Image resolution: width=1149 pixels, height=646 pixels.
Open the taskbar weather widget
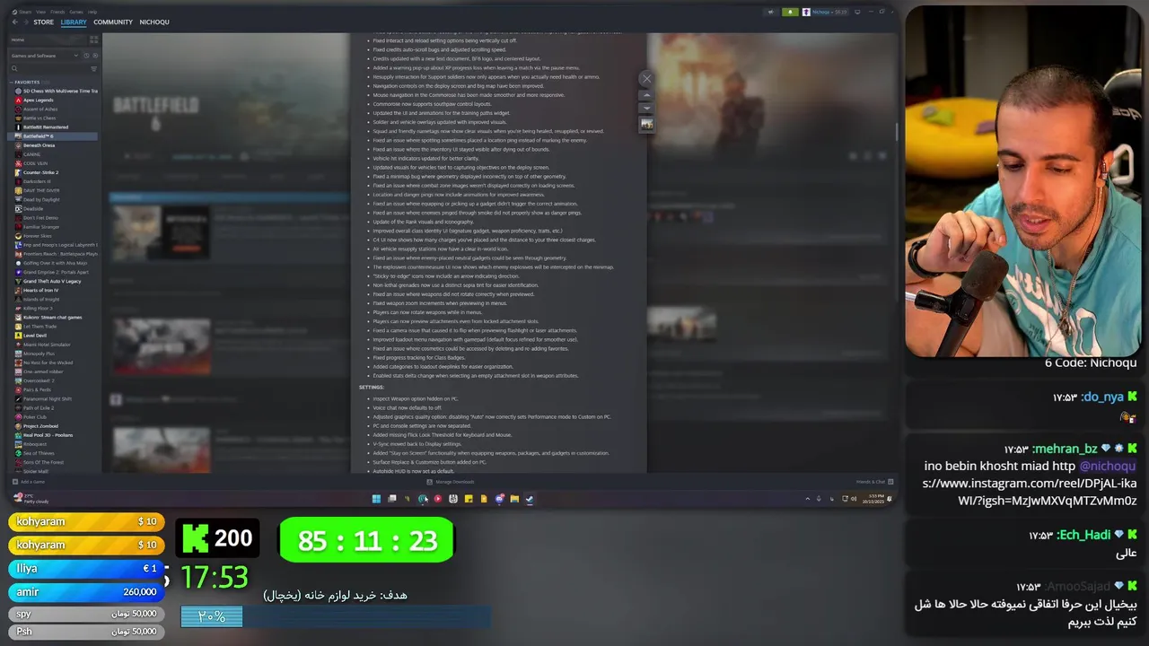31,499
